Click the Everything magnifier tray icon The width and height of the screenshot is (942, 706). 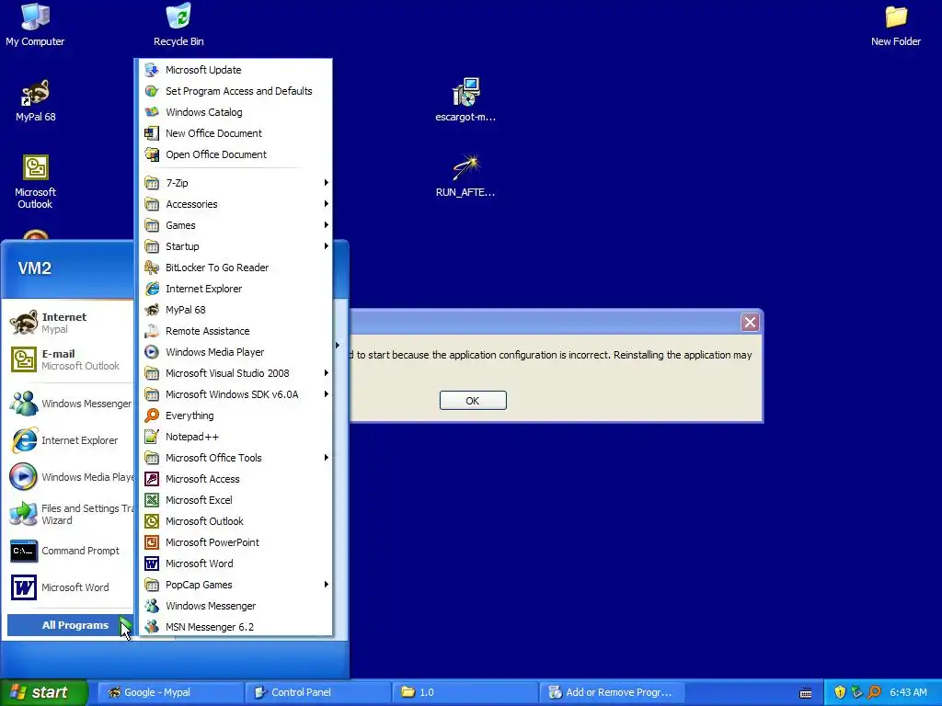(x=874, y=692)
